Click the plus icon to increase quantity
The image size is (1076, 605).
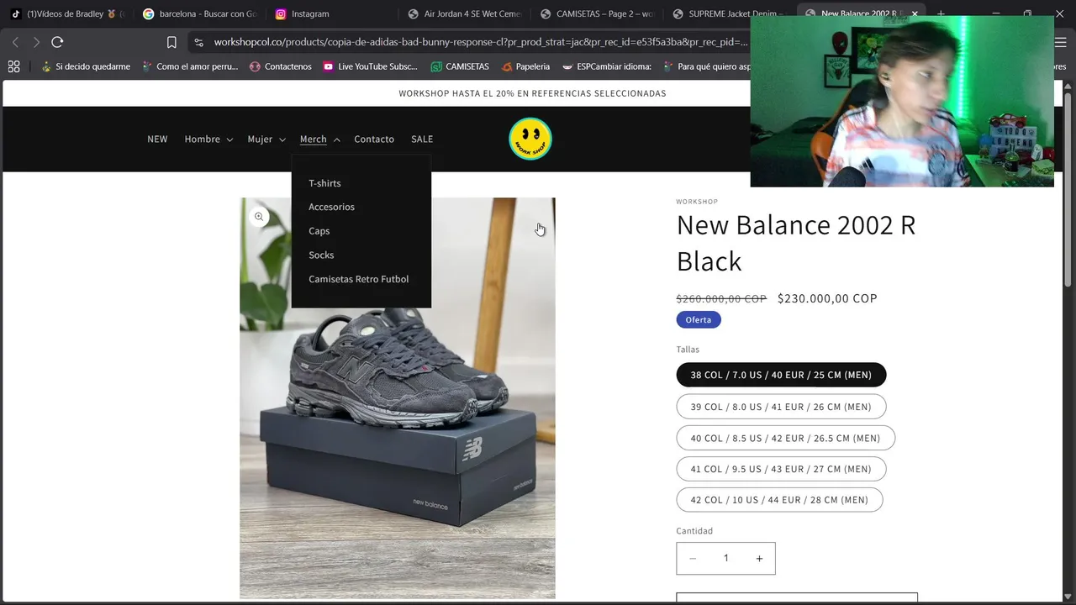(x=759, y=559)
